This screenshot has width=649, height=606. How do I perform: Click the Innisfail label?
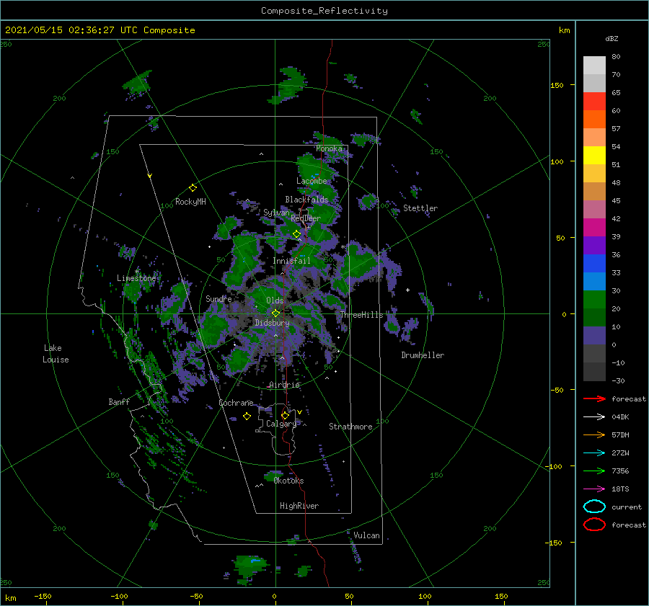(x=291, y=261)
